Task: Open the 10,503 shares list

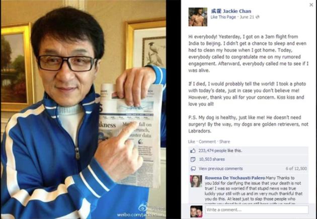Action: (x=212, y=159)
